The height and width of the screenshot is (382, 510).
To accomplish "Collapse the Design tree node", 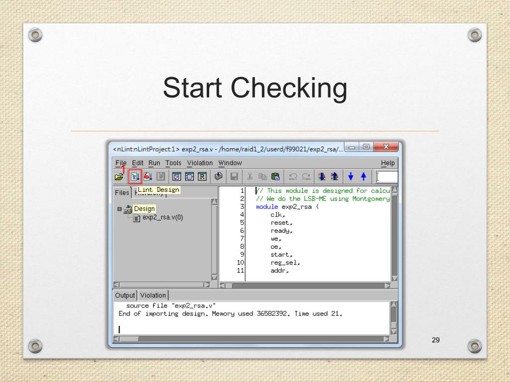I will coord(120,209).
